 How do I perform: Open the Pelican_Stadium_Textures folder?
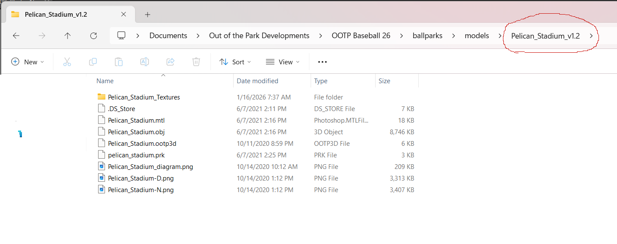click(x=144, y=97)
